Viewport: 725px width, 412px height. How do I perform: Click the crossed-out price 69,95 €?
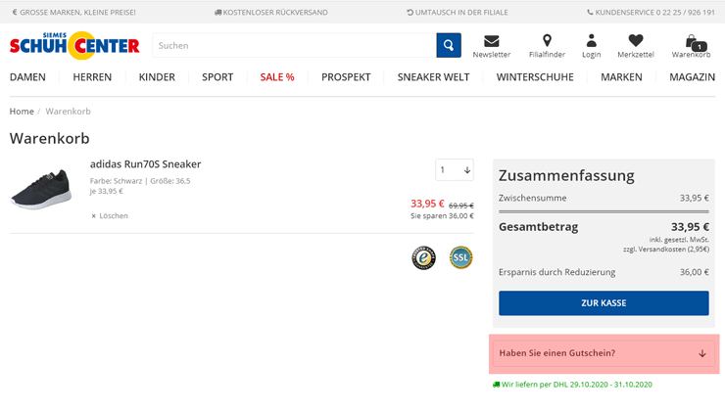[x=461, y=206]
